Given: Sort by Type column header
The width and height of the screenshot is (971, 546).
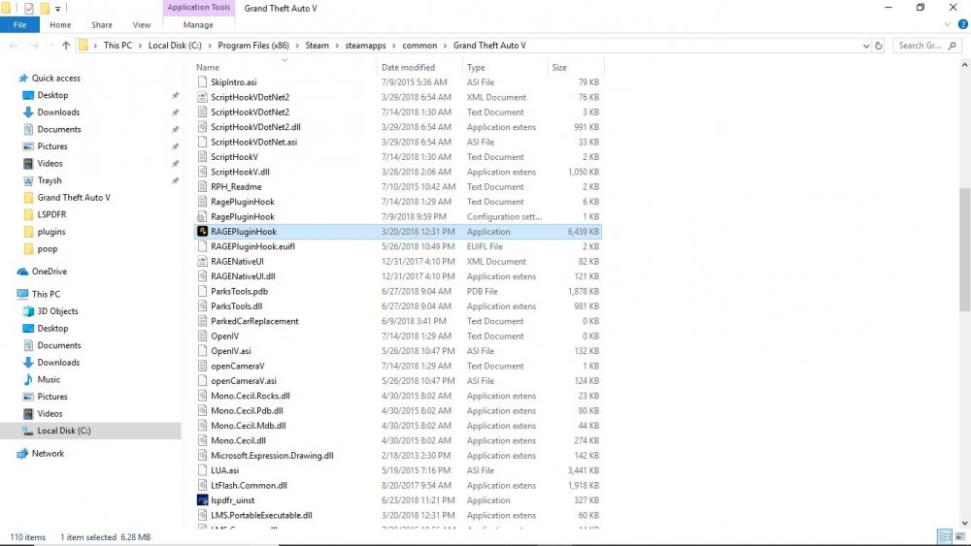Looking at the screenshot, I should pyautogui.click(x=505, y=67).
